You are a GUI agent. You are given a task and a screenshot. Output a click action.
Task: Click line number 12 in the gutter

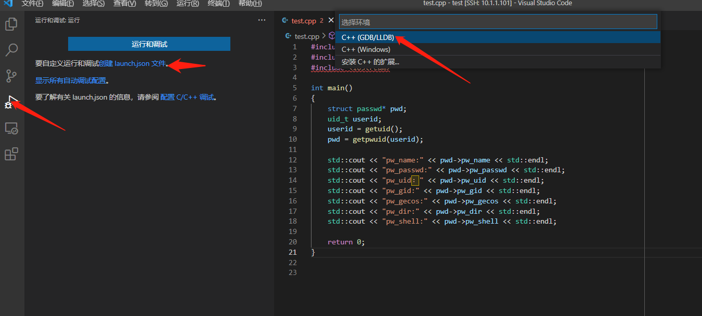click(x=293, y=160)
